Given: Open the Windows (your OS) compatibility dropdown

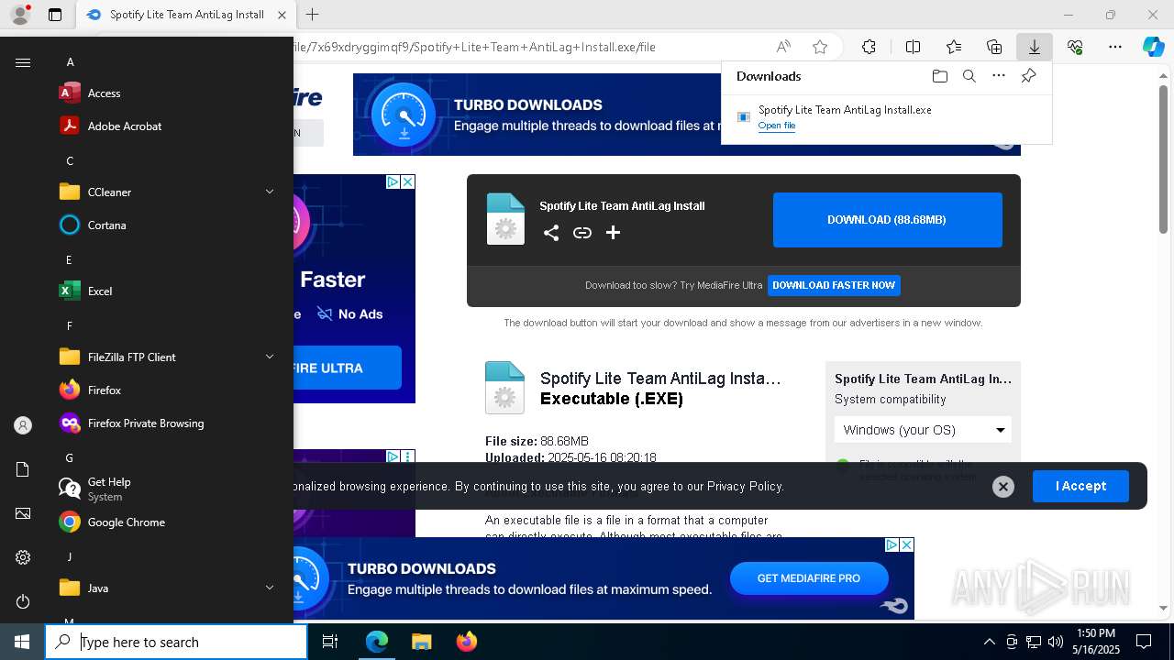Looking at the screenshot, I should (x=923, y=430).
